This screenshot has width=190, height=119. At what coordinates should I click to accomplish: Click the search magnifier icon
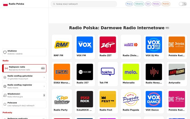point(54,4)
